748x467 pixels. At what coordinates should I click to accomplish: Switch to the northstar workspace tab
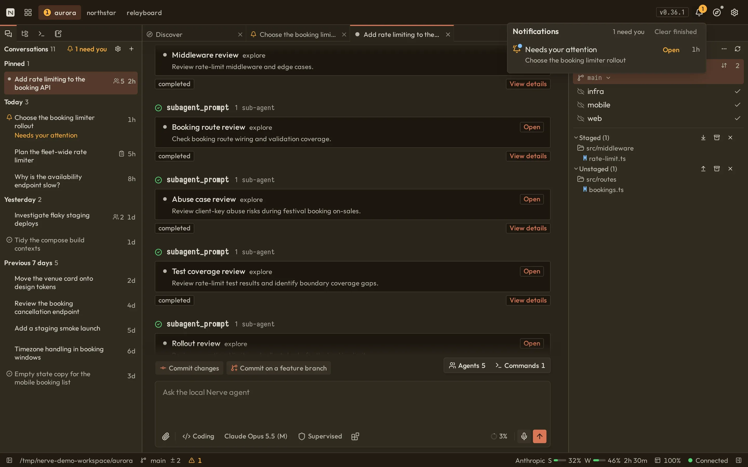tap(101, 12)
